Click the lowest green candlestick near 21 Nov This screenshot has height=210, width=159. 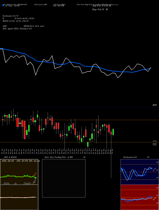(88, 144)
